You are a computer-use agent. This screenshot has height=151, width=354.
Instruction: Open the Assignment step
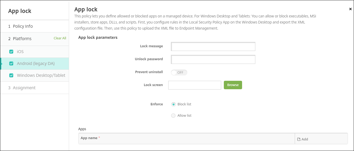(24, 88)
